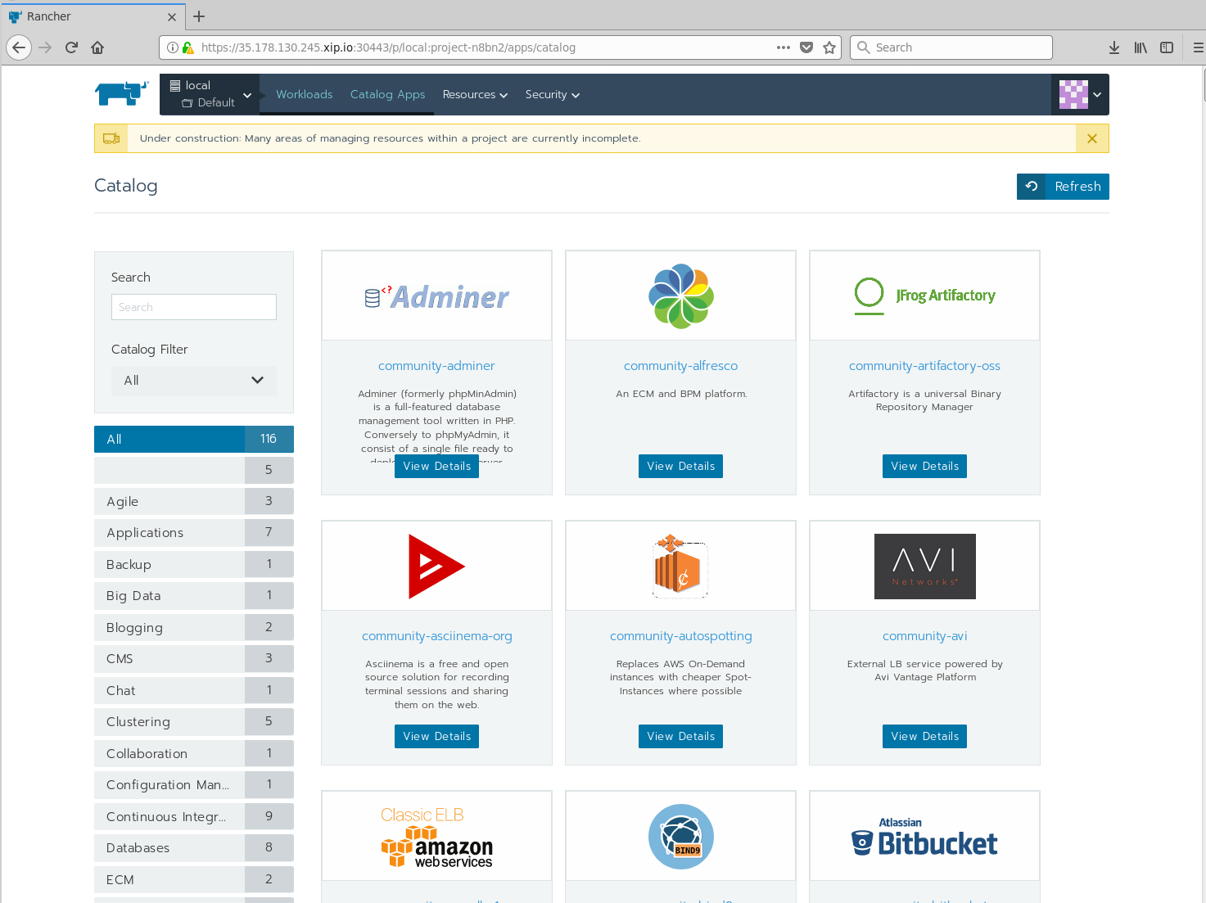1206x903 pixels.
Task: Dismiss the under construction banner
Action: click(1092, 138)
